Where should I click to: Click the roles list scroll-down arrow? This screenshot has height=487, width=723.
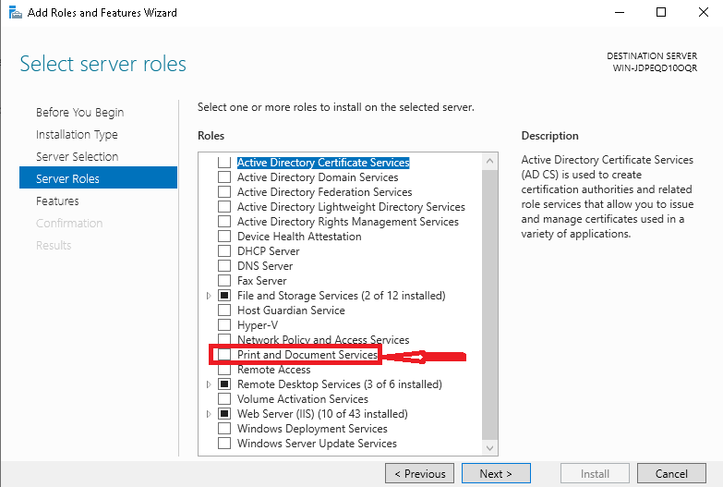click(489, 448)
